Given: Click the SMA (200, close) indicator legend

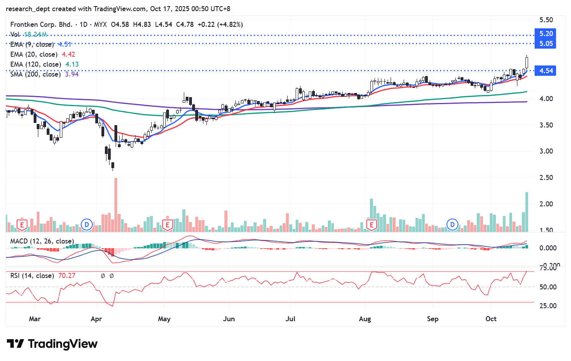Looking at the screenshot, I should click(35, 74).
